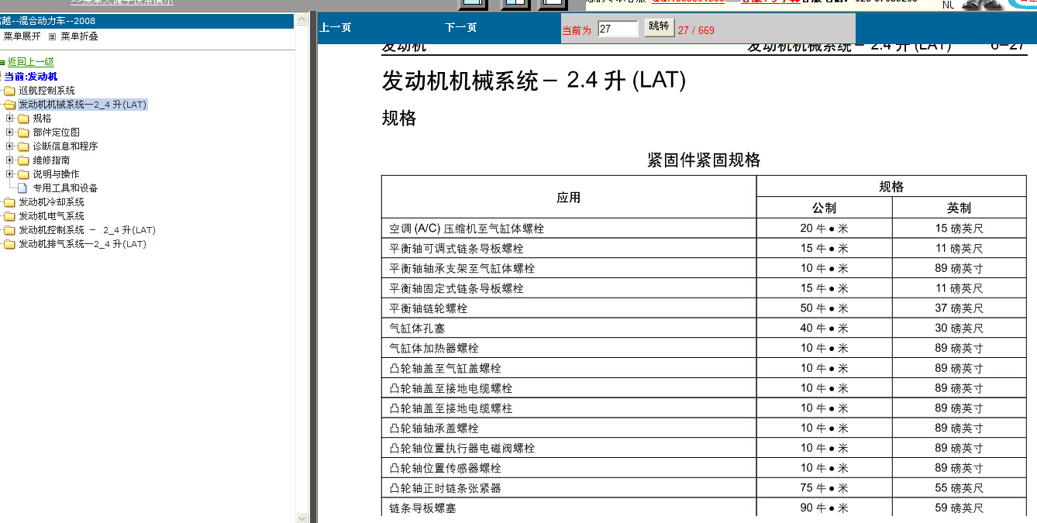Go to next page with 下一页
The image size is (1037, 523).
click(460, 28)
